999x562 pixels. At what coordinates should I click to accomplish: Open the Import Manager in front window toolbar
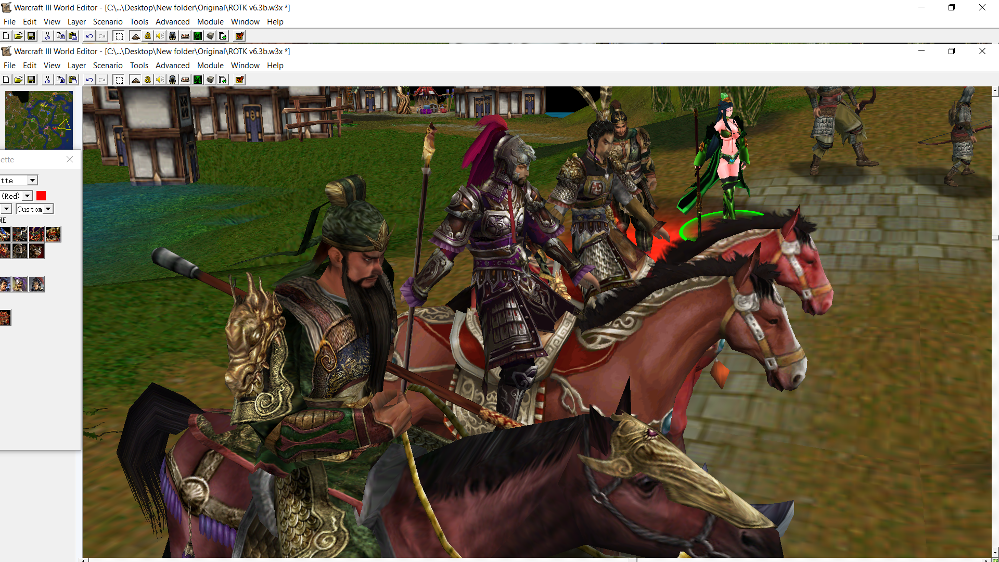[223, 80]
